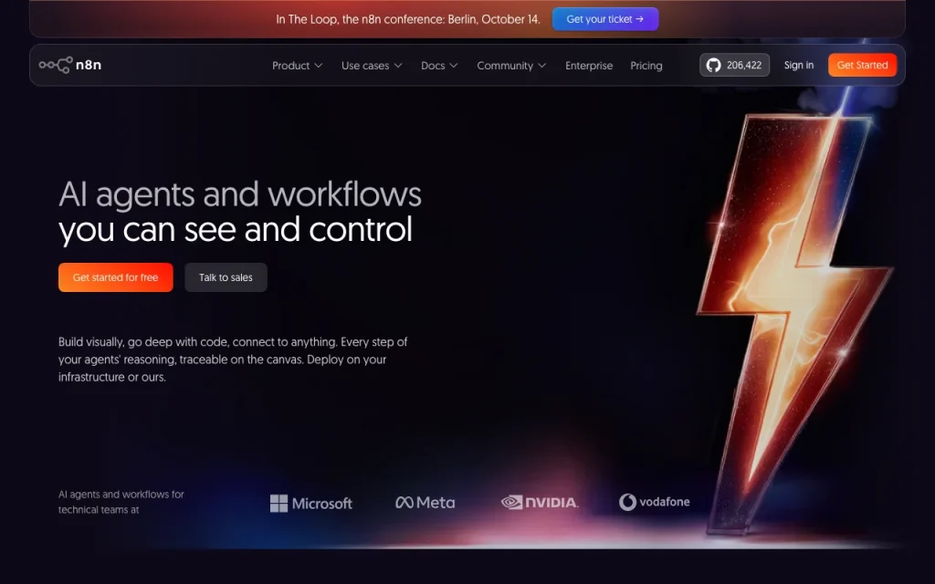Click the Vodafone logo
Screen dimensions: 935x584
[x=654, y=503]
